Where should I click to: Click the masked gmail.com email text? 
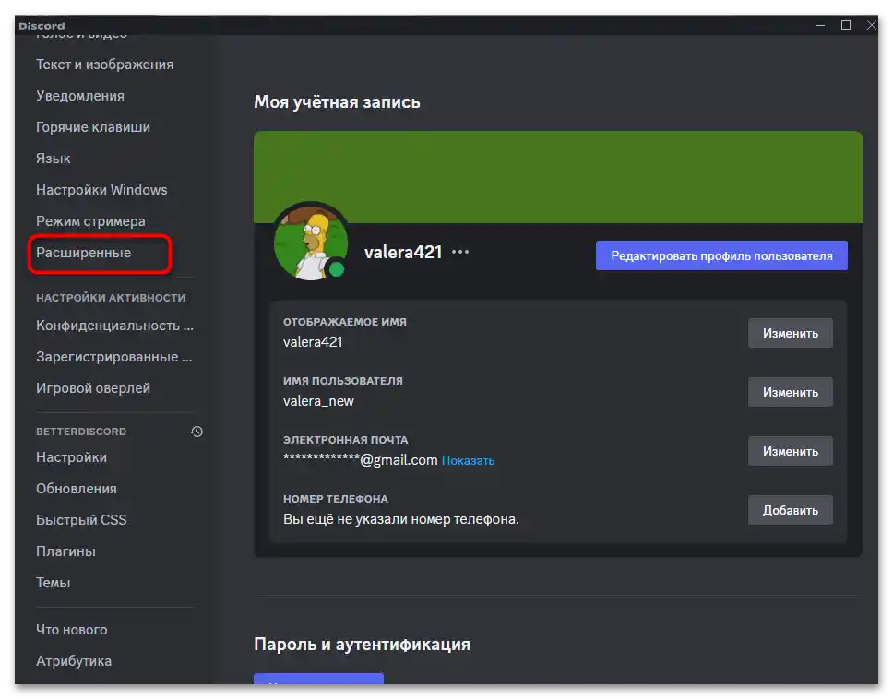coord(361,460)
